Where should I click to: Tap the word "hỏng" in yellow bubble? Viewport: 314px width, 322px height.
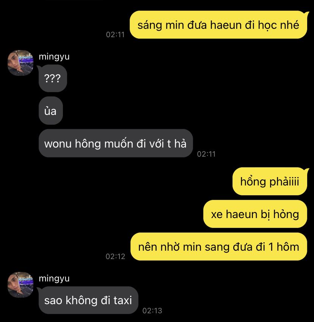point(286,215)
